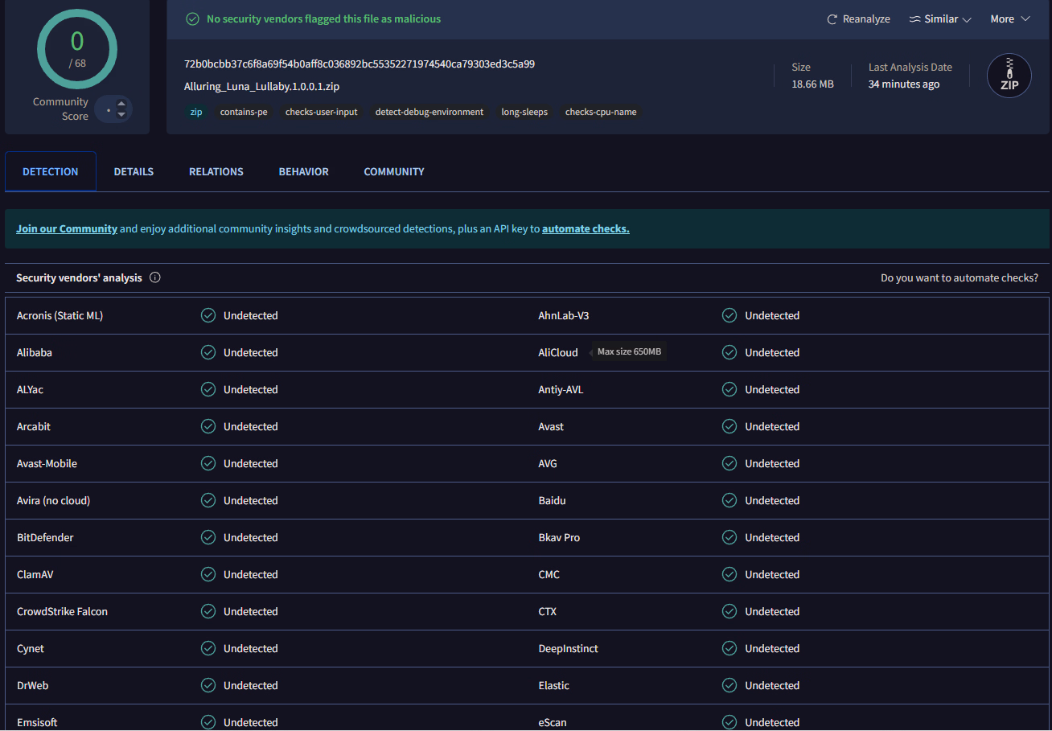Click the long-sleeps tag

click(x=524, y=112)
